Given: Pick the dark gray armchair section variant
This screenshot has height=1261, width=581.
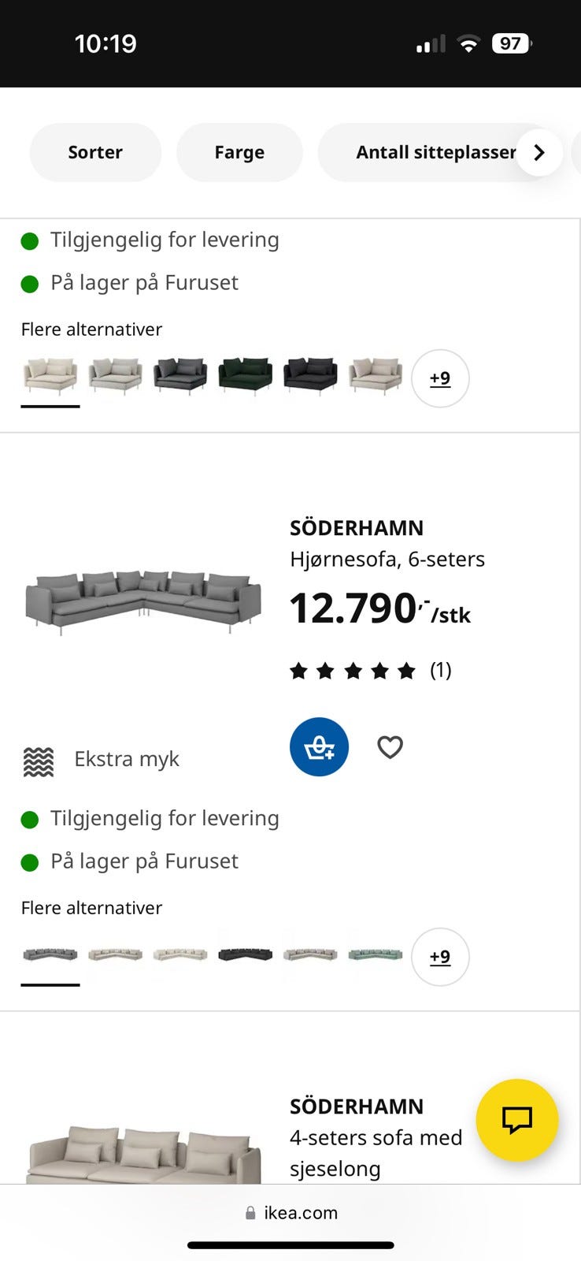Looking at the screenshot, I should [x=180, y=375].
